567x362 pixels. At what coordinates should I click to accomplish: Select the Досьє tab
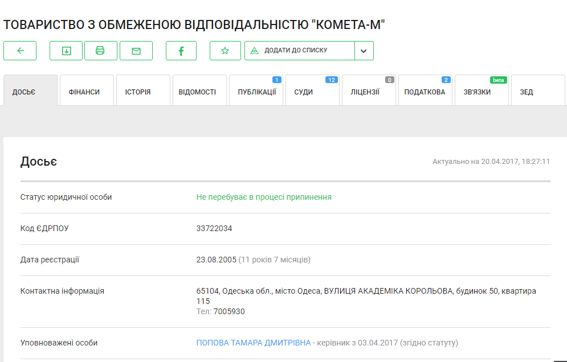[x=24, y=92]
